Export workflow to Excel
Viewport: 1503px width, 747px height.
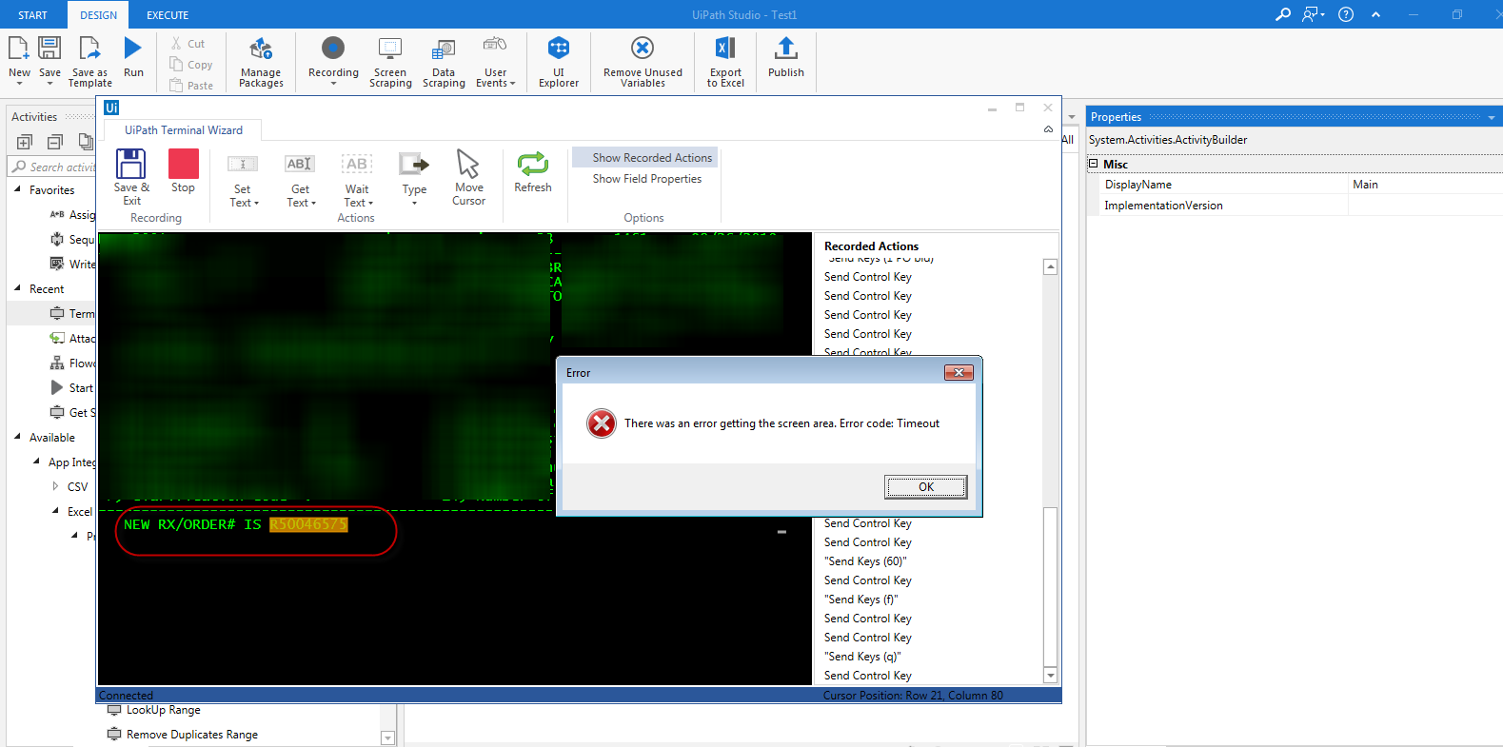click(725, 62)
